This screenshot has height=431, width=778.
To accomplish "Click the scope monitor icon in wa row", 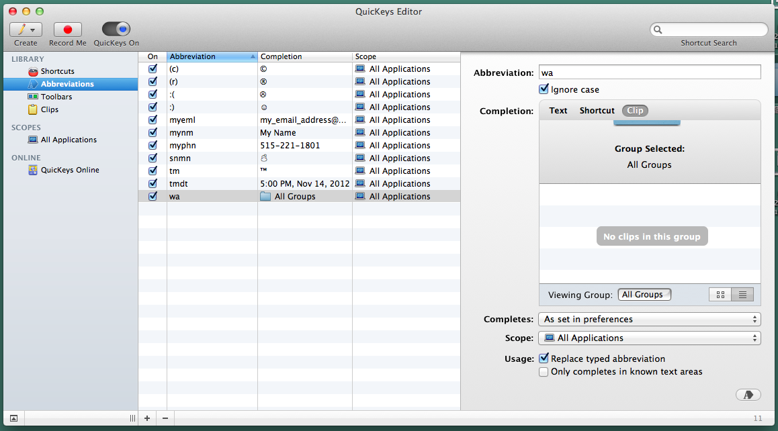I will [360, 197].
